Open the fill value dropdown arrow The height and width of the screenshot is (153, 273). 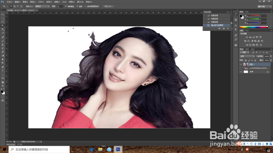pyautogui.click(x=271, y=60)
